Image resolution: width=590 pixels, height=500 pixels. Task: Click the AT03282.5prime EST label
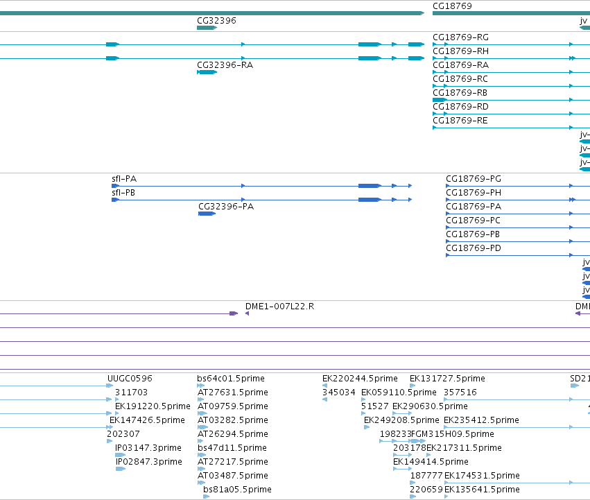click(x=233, y=420)
